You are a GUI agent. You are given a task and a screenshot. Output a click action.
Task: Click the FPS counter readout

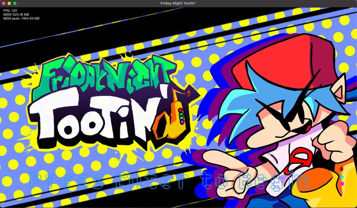tap(10, 11)
